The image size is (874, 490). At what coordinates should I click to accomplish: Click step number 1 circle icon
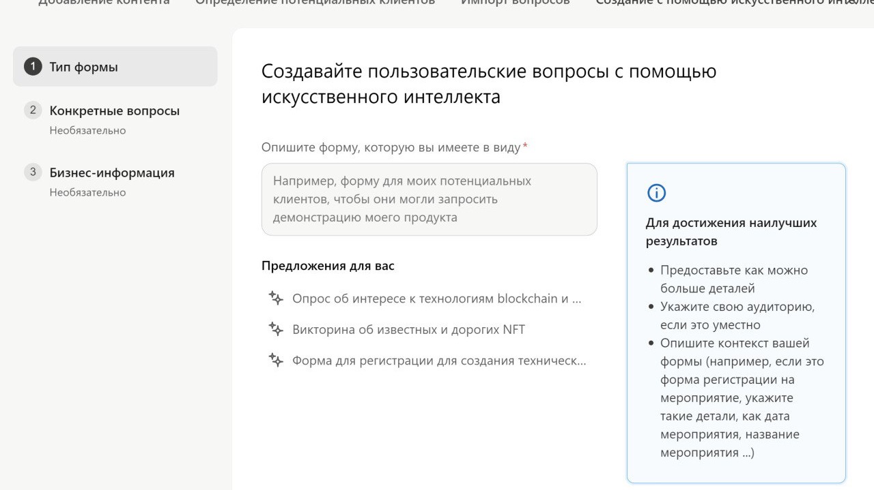pos(33,67)
